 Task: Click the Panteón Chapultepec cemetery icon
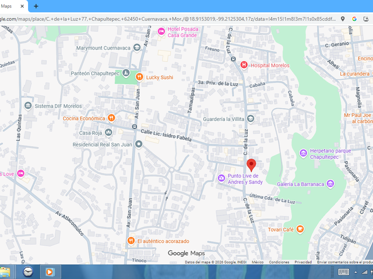[x=126, y=73]
